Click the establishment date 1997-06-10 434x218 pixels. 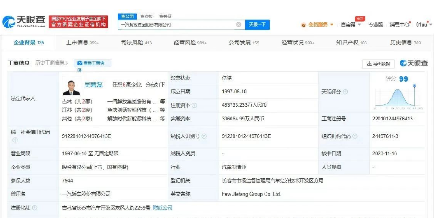pyautogui.click(x=234, y=92)
